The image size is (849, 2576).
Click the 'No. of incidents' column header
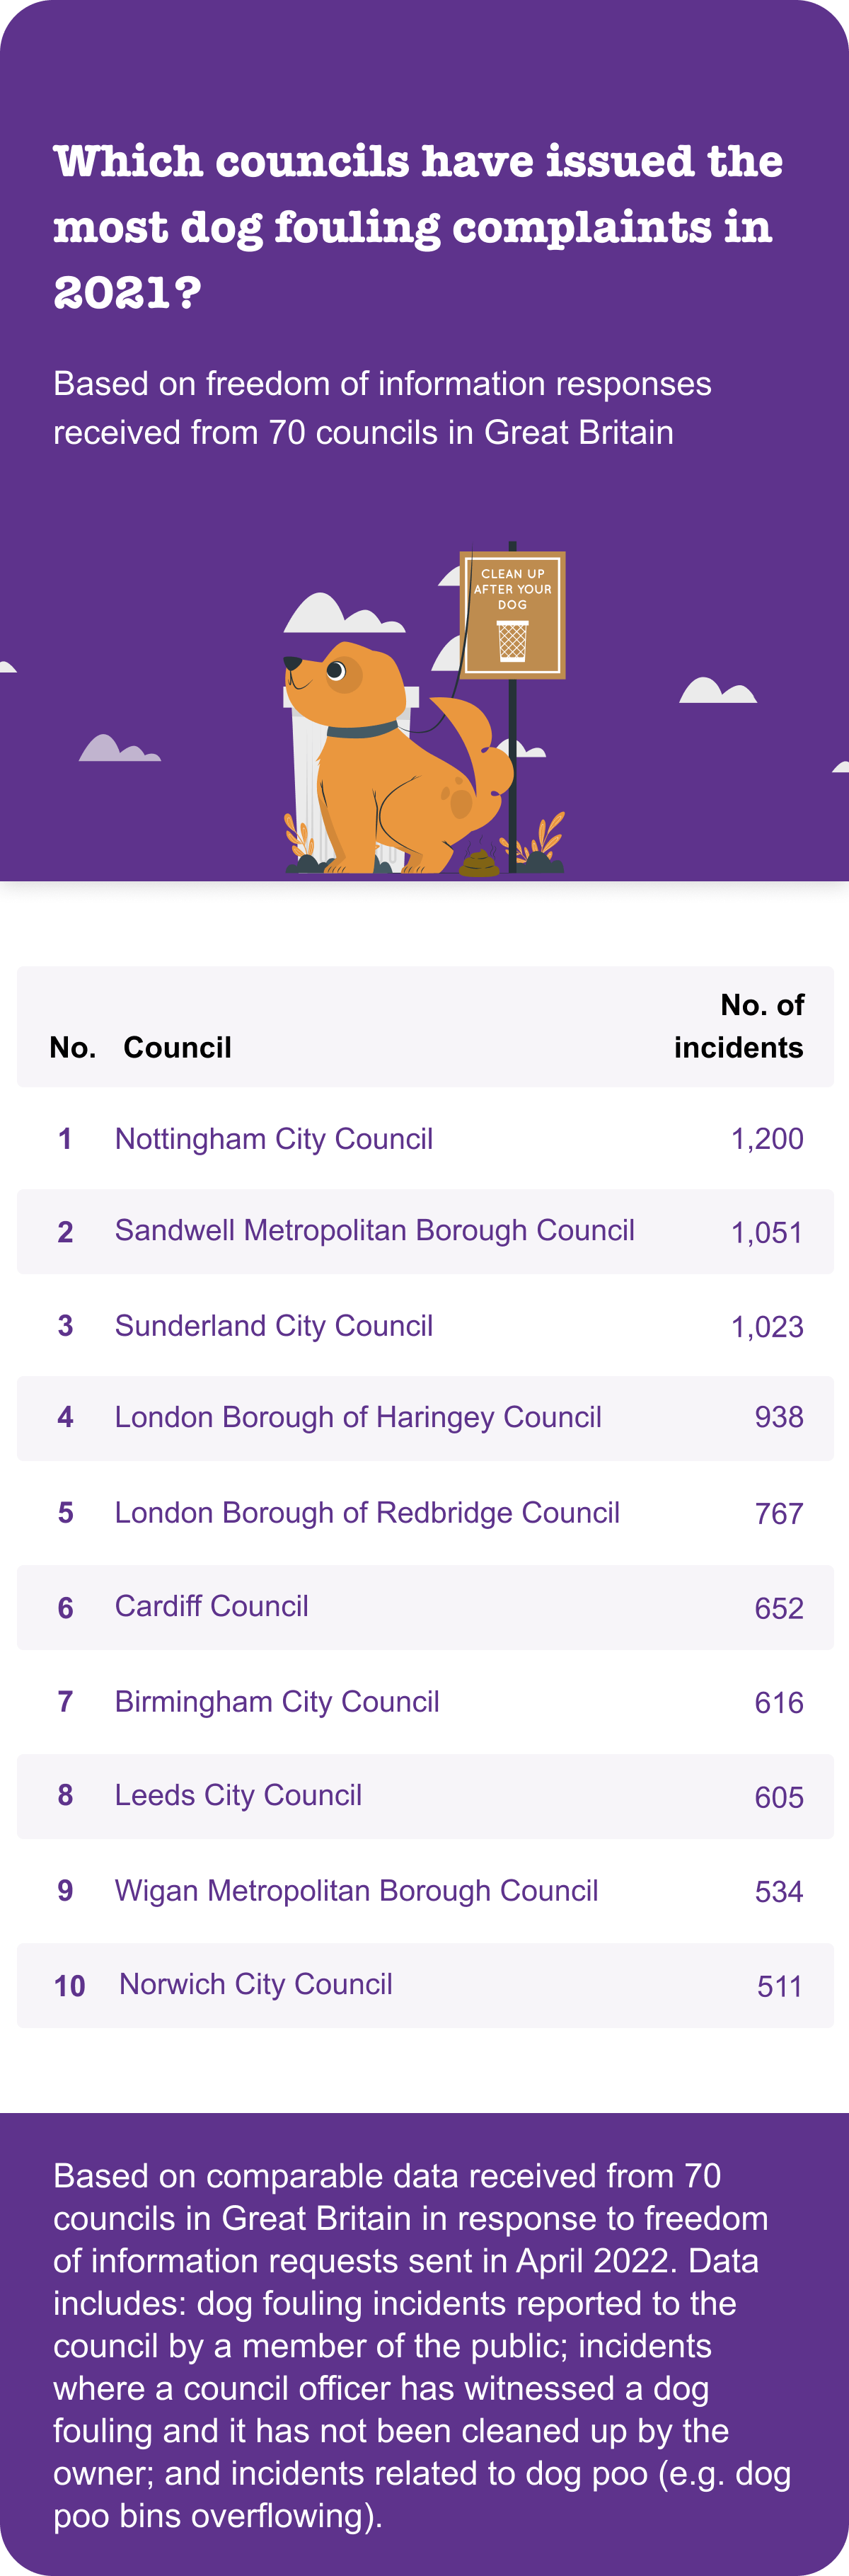tap(739, 1026)
